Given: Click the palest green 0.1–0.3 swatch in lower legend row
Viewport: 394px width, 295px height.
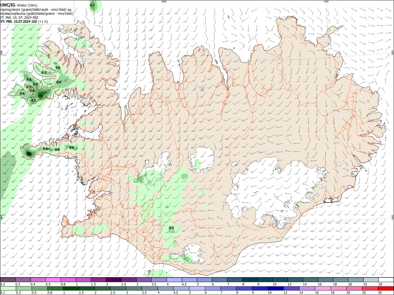Looking at the screenshot, I should point(8,288).
